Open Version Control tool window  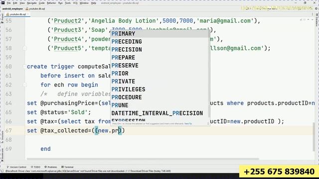pos(16,167)
